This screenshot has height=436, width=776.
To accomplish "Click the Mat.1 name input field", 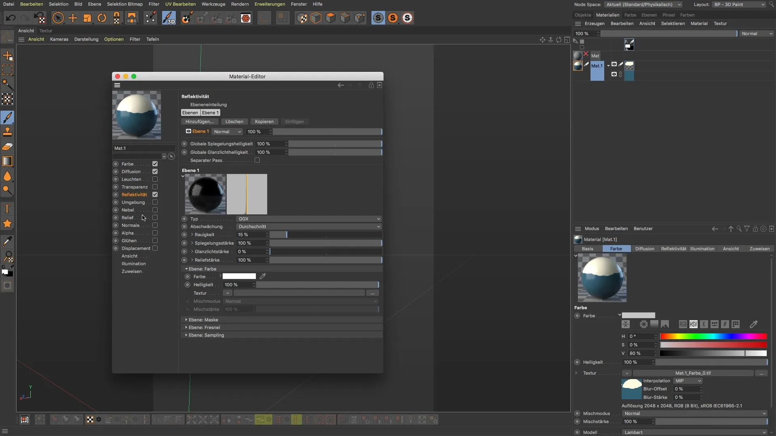I will click(x=143, y=148).
